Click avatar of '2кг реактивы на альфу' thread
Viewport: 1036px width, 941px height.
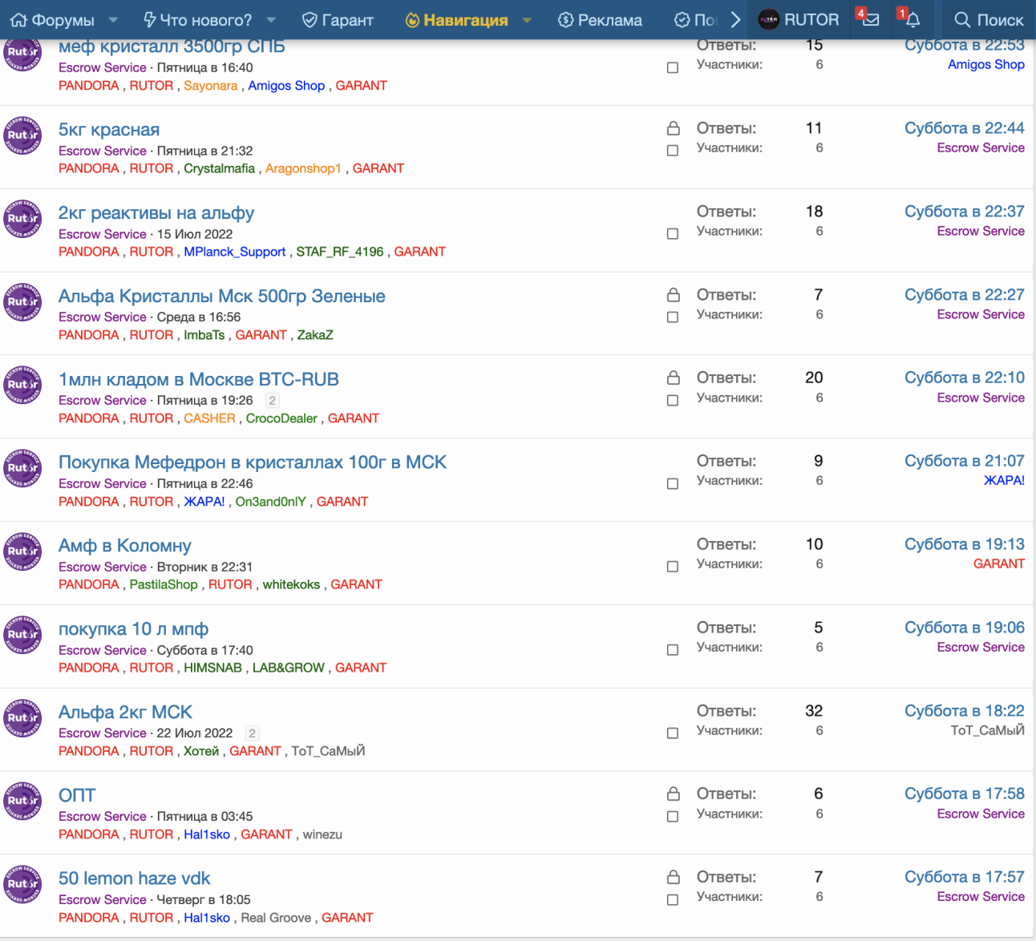(x=22, y=219)
